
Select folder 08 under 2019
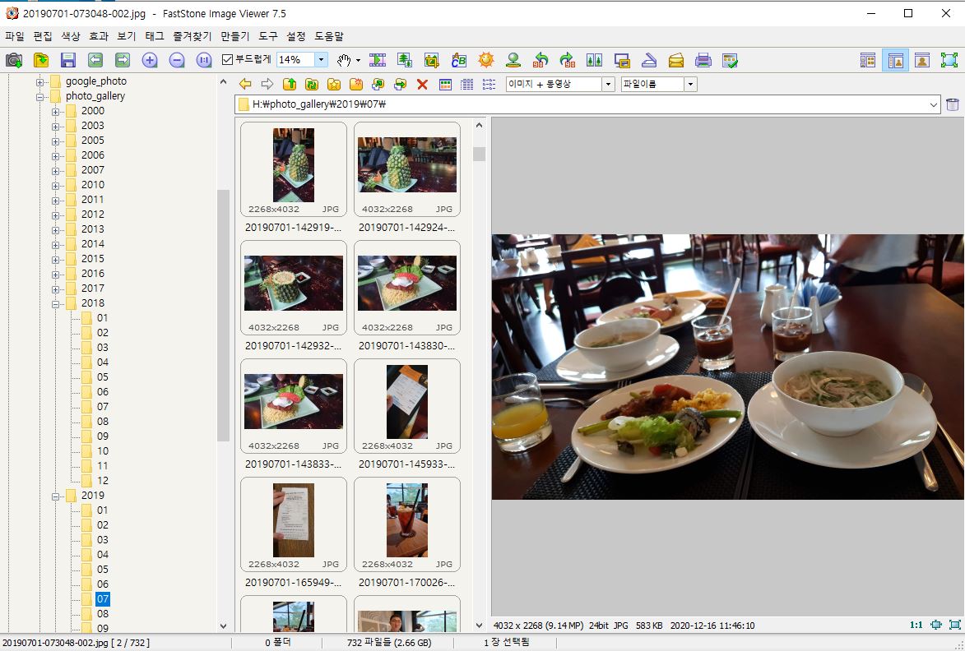(x=103, y=613)
